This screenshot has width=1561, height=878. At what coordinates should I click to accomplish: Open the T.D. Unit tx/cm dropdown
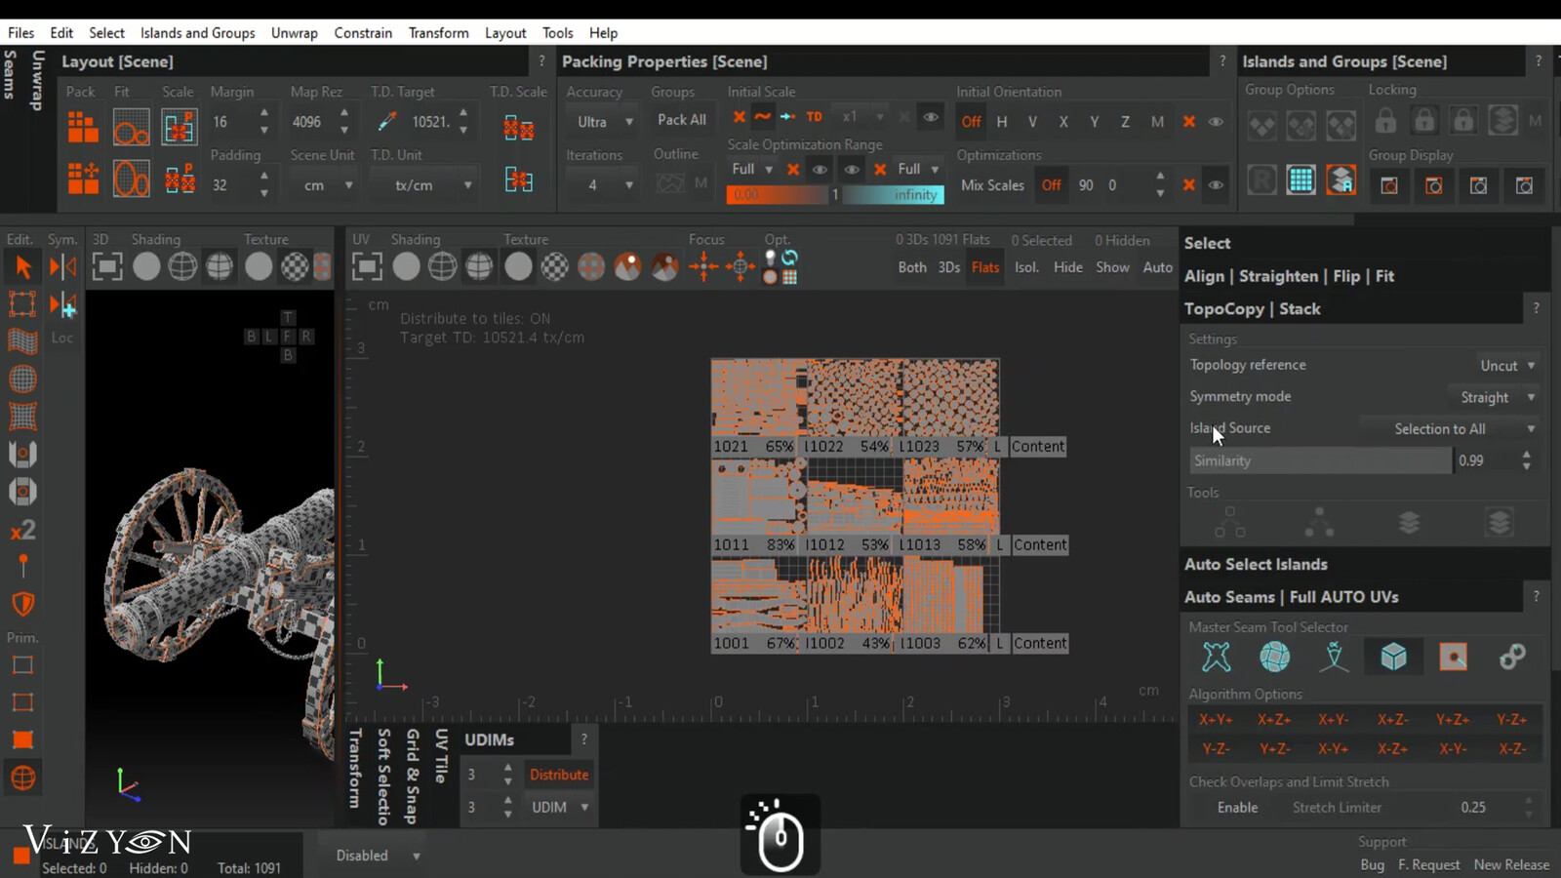pos(424,184)
